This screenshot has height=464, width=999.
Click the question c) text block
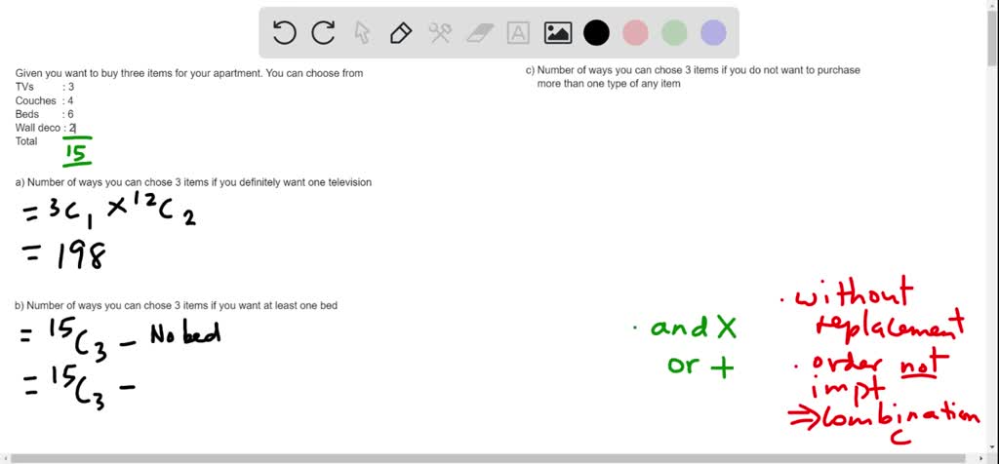point(698,77)
